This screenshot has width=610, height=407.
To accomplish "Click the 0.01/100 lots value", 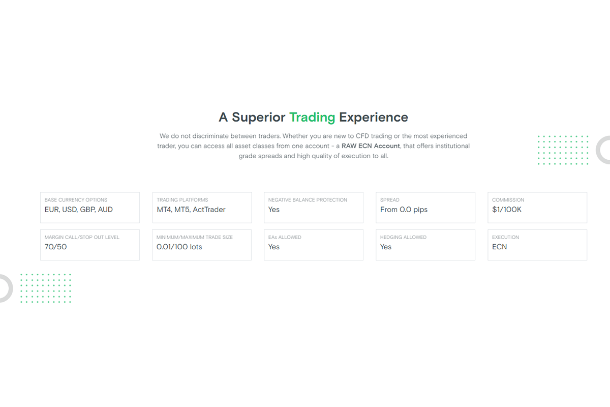I will pyautogui.click(x=179, y=247).
